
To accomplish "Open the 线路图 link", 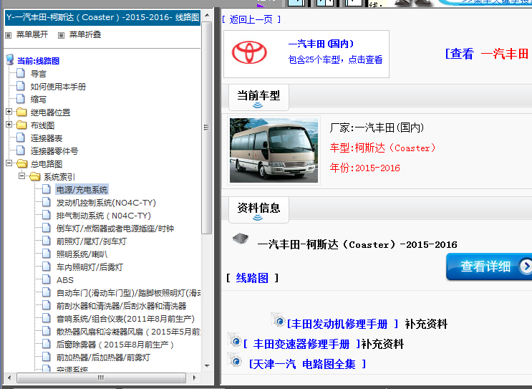I will 252,278.
